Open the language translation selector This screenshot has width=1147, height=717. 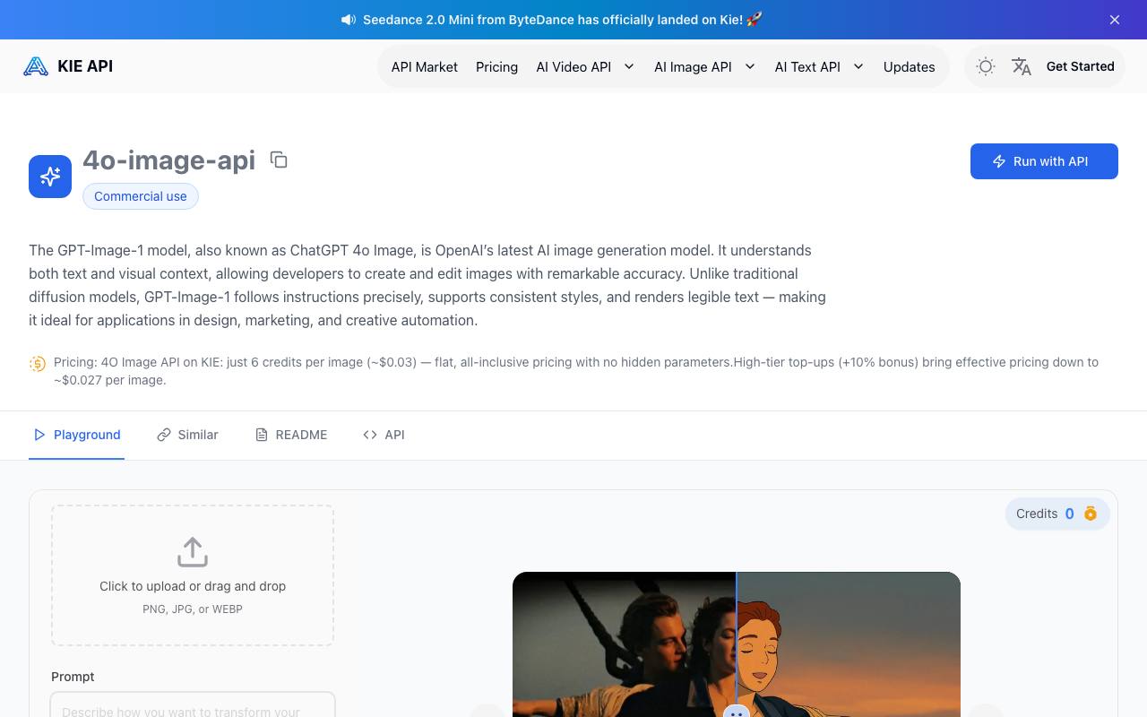point(1022,66)
